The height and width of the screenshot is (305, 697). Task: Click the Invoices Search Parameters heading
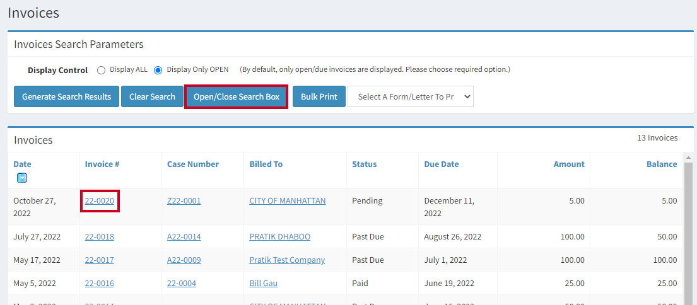pos(79,44)
